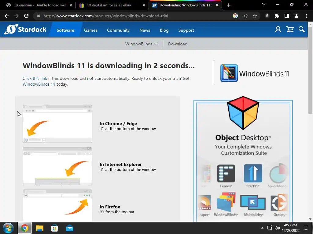Select the Downloading WindowBlinds 11 tab
The width and height of the screenshot is (313, 234).
185,5
